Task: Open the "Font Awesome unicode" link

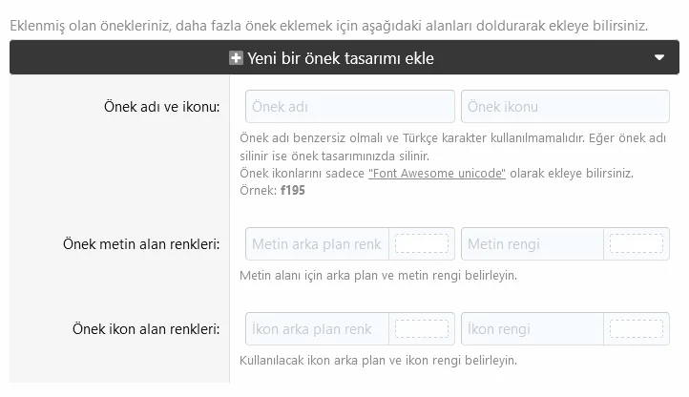Action: click(x=437, y=174)
